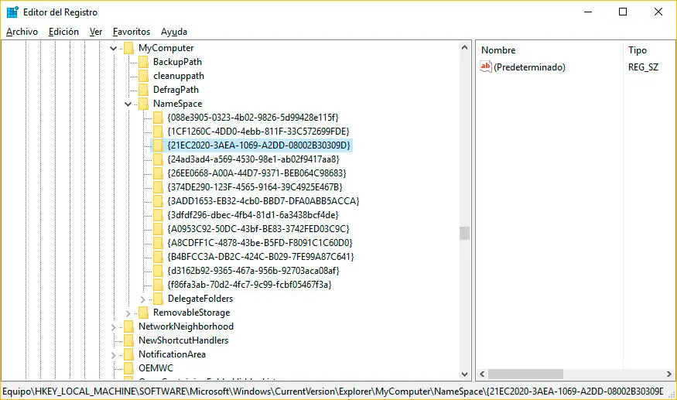677x400 pixels.
Task: Click the NetworkNeighborhood folder icon
Action: [x=128, y=326]
